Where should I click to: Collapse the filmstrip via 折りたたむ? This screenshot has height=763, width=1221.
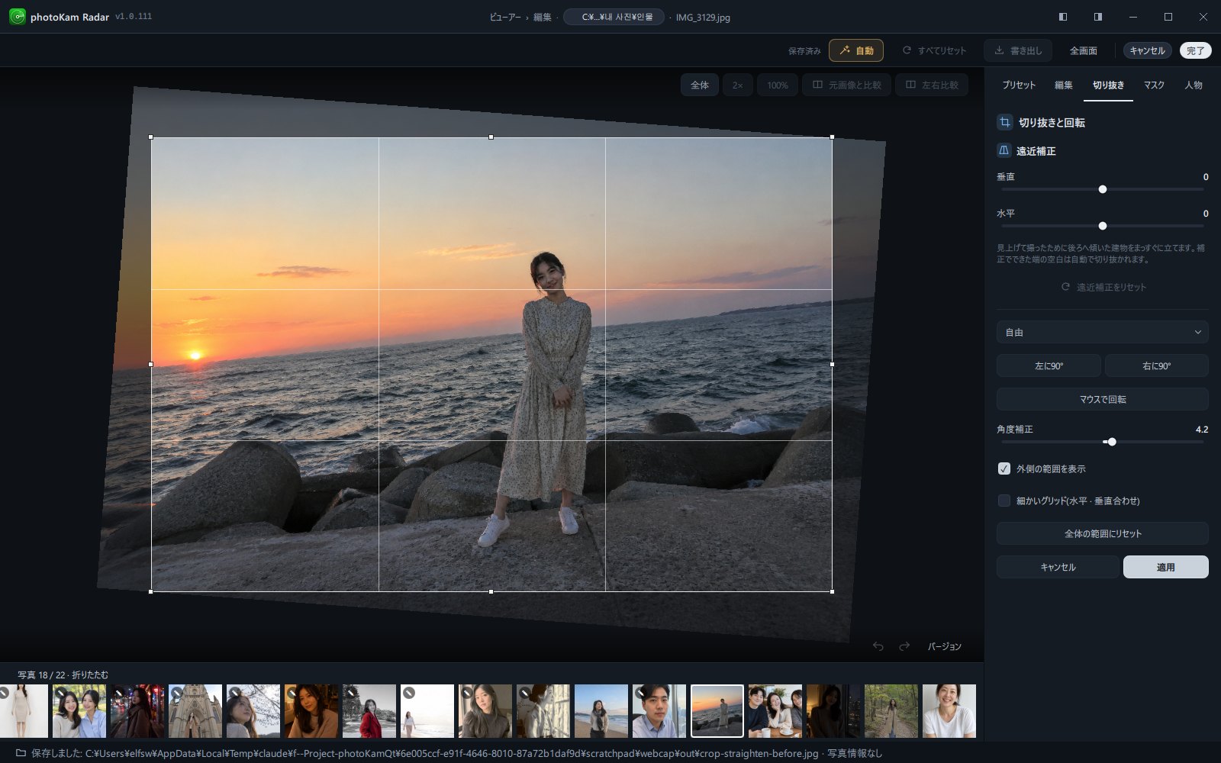point(90,674)
